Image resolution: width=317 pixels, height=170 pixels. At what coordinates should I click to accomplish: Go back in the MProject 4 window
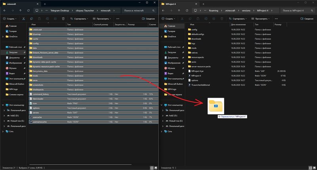point(163,11)
